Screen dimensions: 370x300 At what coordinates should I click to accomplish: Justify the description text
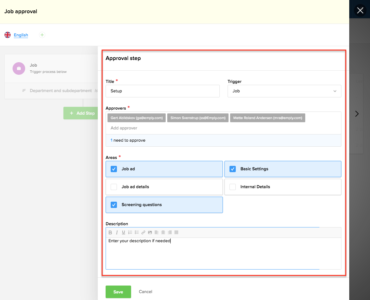[176, 232]
